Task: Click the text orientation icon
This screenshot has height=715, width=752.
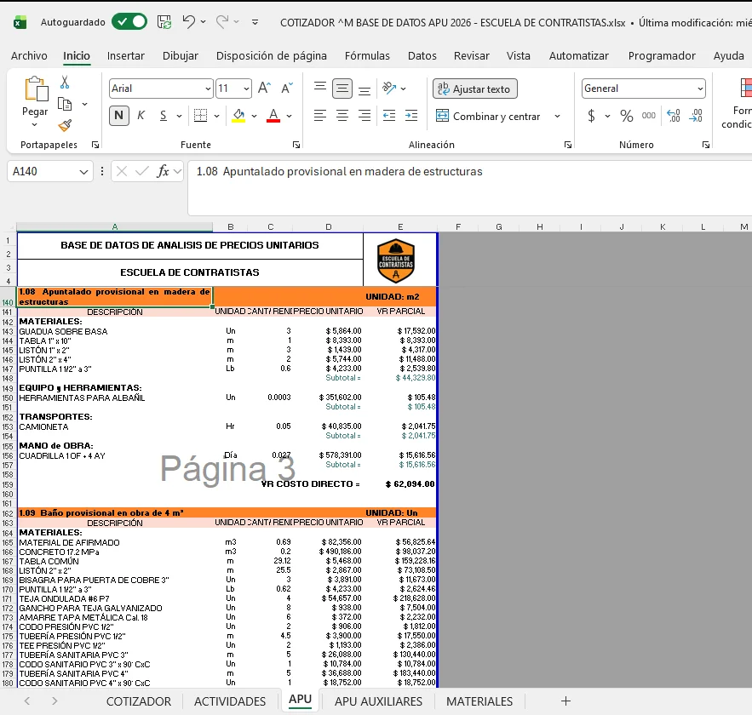Action: click(x=389, y=89)
